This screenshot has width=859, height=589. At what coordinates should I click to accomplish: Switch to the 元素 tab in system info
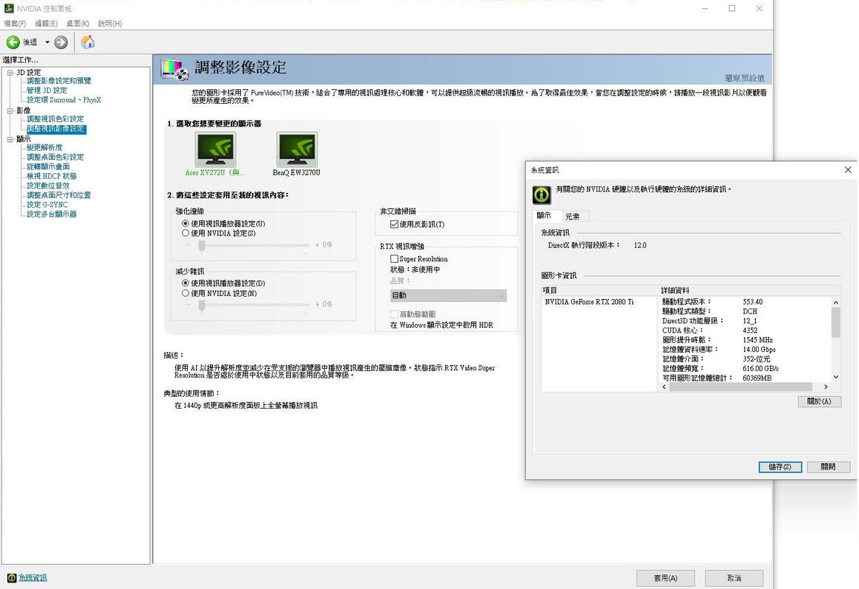click(574, 216)
